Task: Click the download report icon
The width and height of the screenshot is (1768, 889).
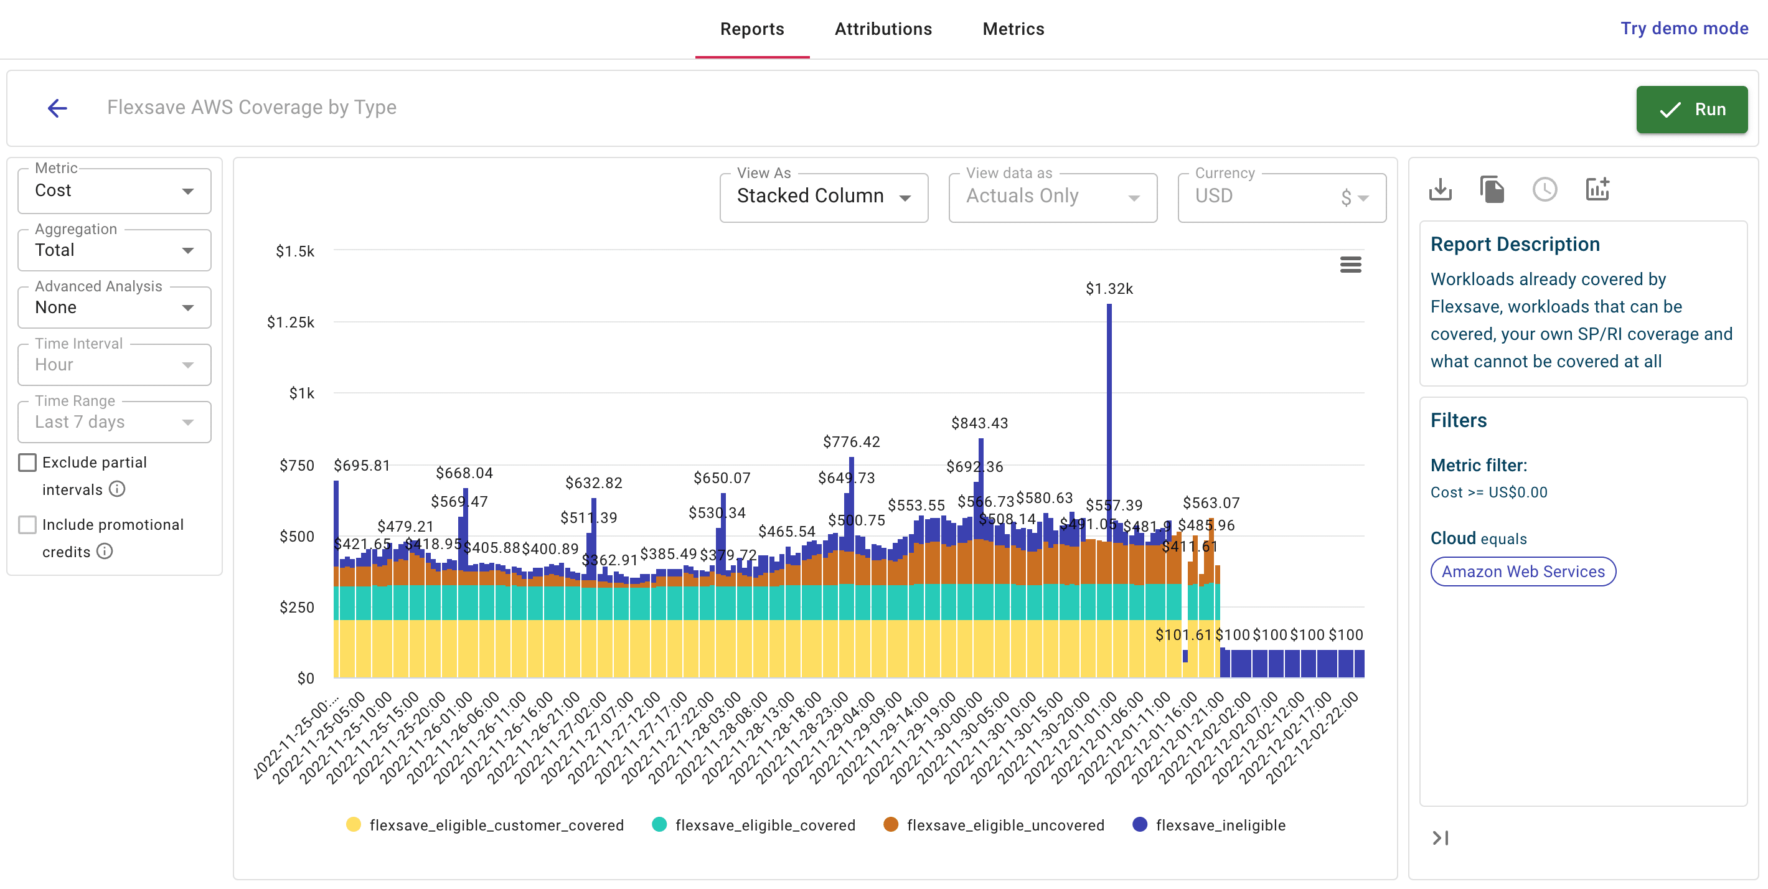Action: point(1440,189)
